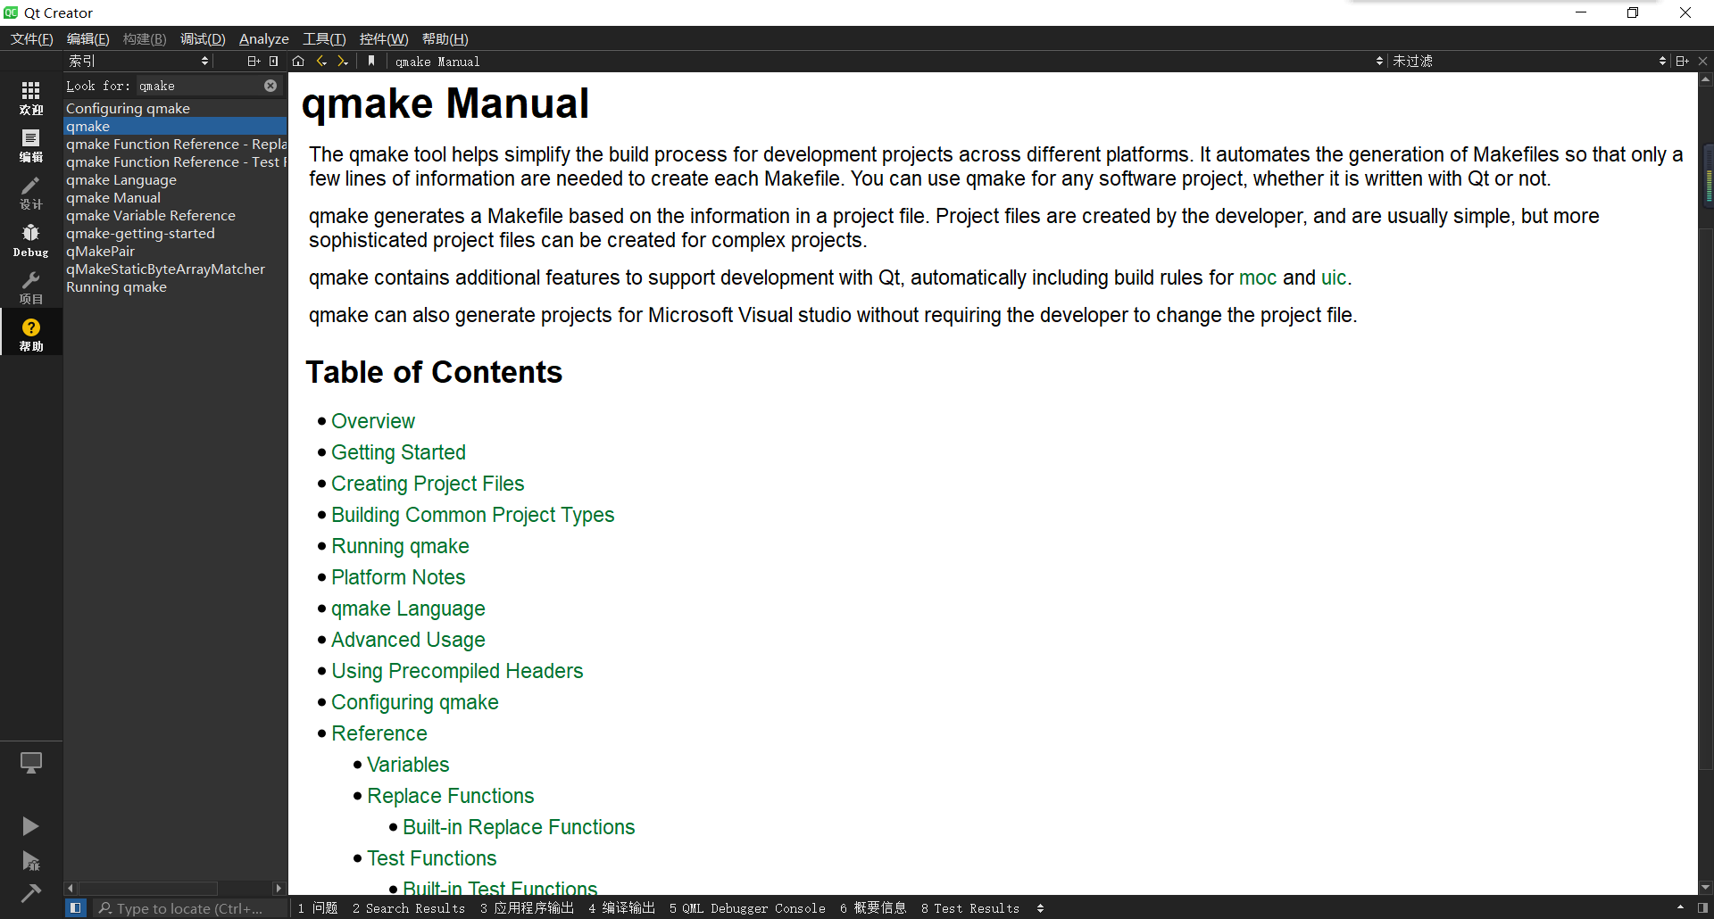
Task: Open the Test Functions link
Action: pos(431,858)
